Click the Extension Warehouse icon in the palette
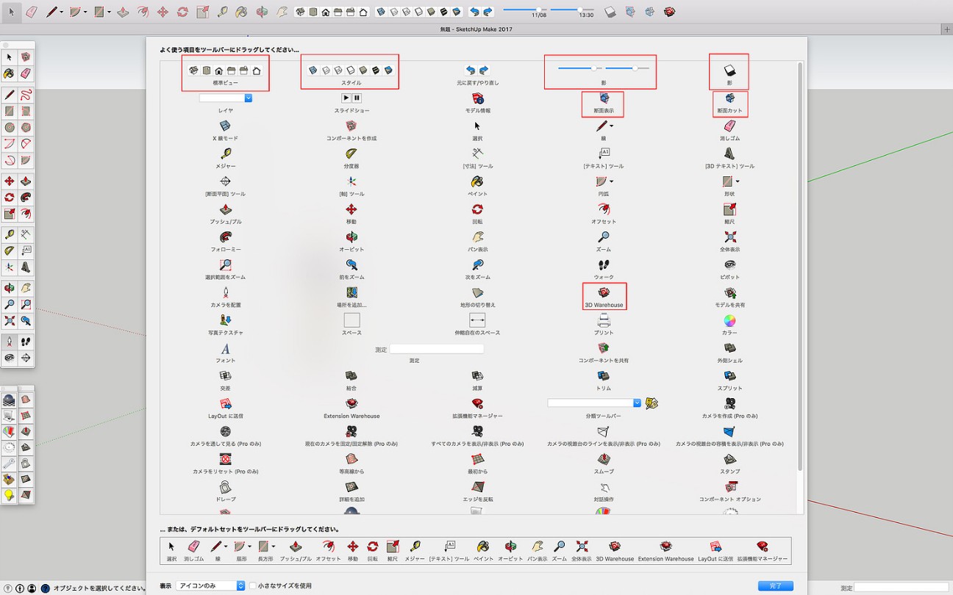This screenshot has height=595, width=953. tap(351, 403)
